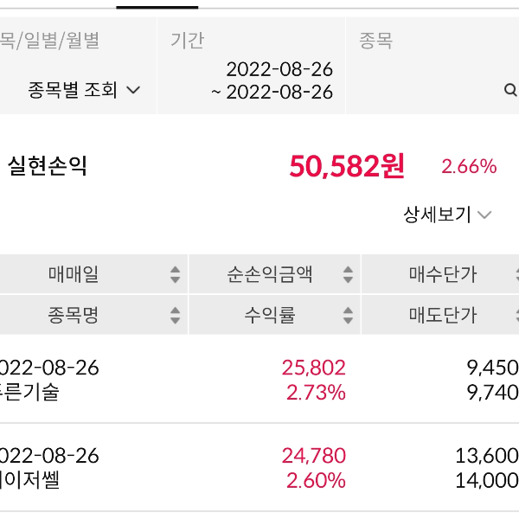The width and height of the screenshot is (519, 519).
Task: Click the 24,780 net profit value
Action: [x=313, y=455]
